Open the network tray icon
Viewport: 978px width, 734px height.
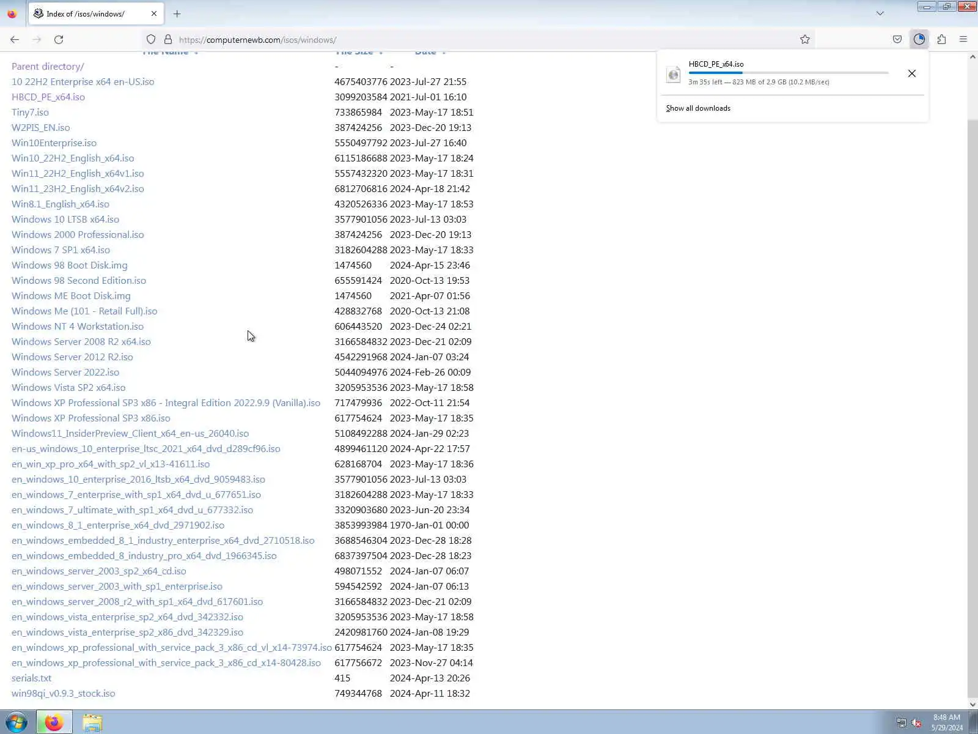(902, 723)
